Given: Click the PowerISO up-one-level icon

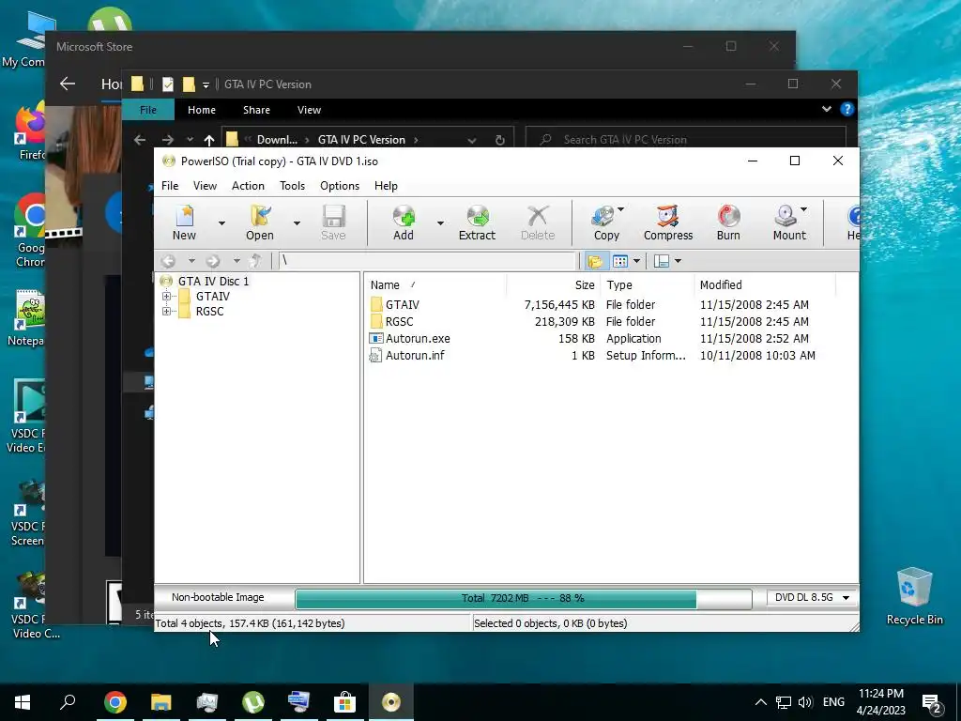Looking at the screenshot, I should click(256, 261).
